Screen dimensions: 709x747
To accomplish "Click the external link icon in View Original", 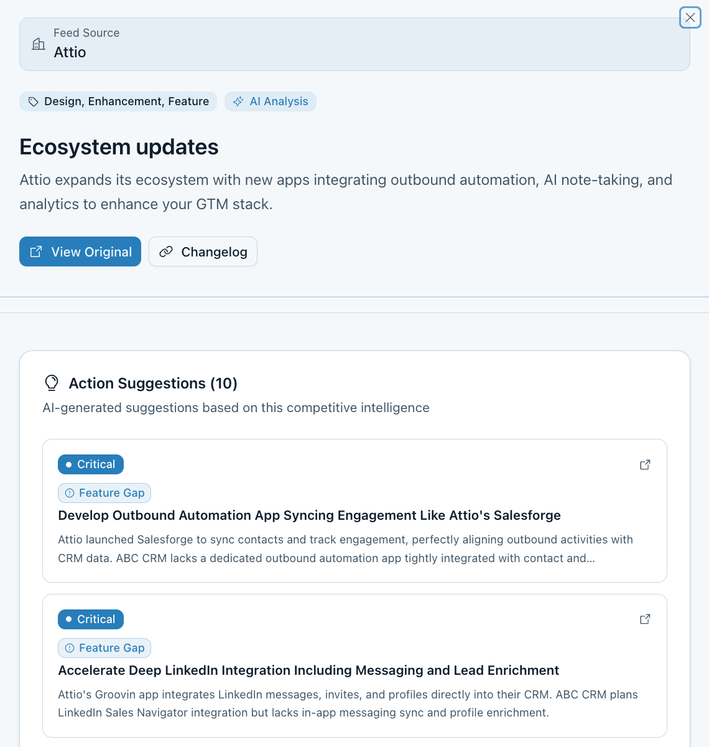I will pyautogui.click(x=36, y=251).
